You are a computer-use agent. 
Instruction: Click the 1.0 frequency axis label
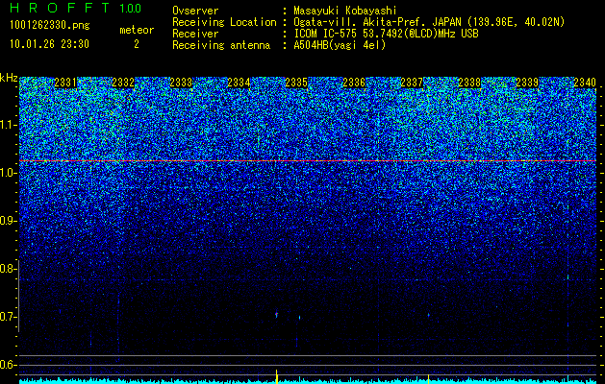[x=8, y=174]
